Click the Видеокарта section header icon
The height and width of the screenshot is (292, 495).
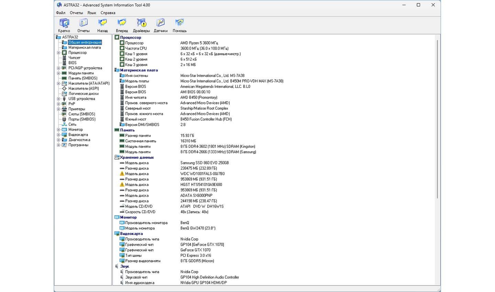(x=117, y=234)
